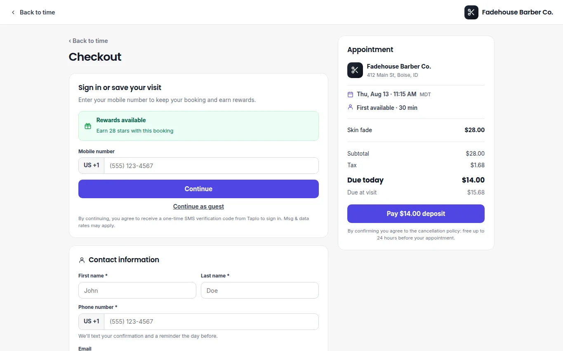Choose Continue as guest
Viewport: 563px width, 351px height.
click(198, 206)
